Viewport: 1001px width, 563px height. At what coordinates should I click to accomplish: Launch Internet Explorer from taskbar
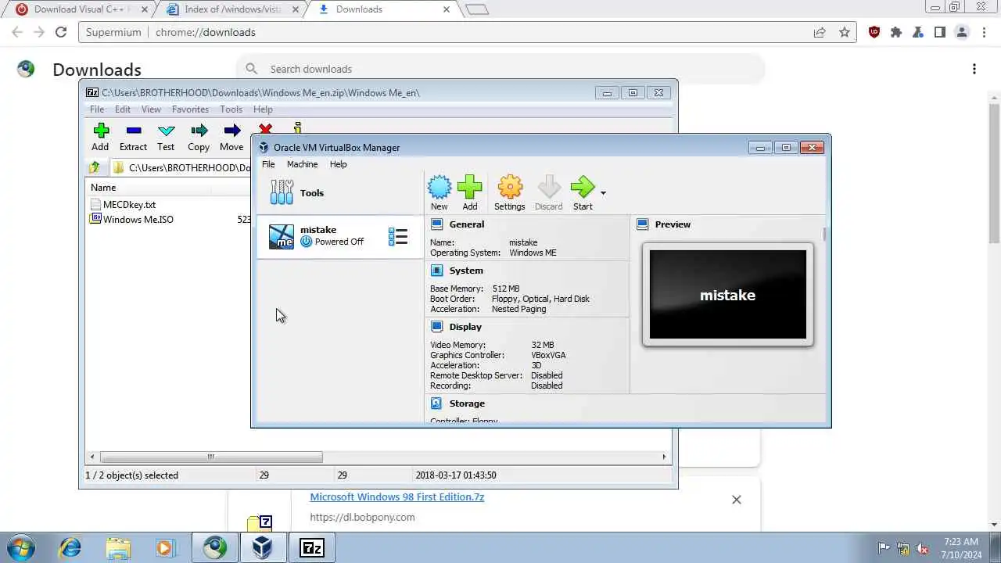coord(70,547)
